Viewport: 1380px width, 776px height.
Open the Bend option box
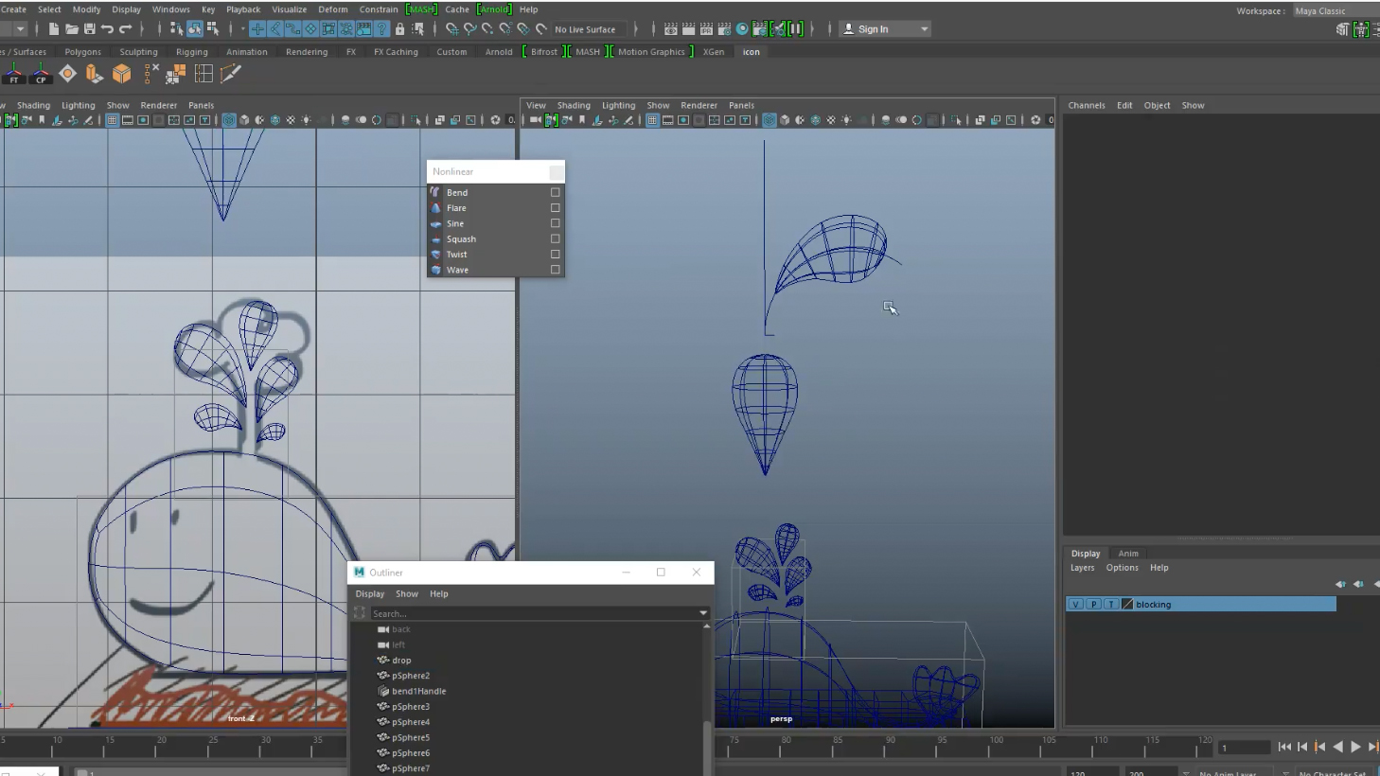point(556,192)
